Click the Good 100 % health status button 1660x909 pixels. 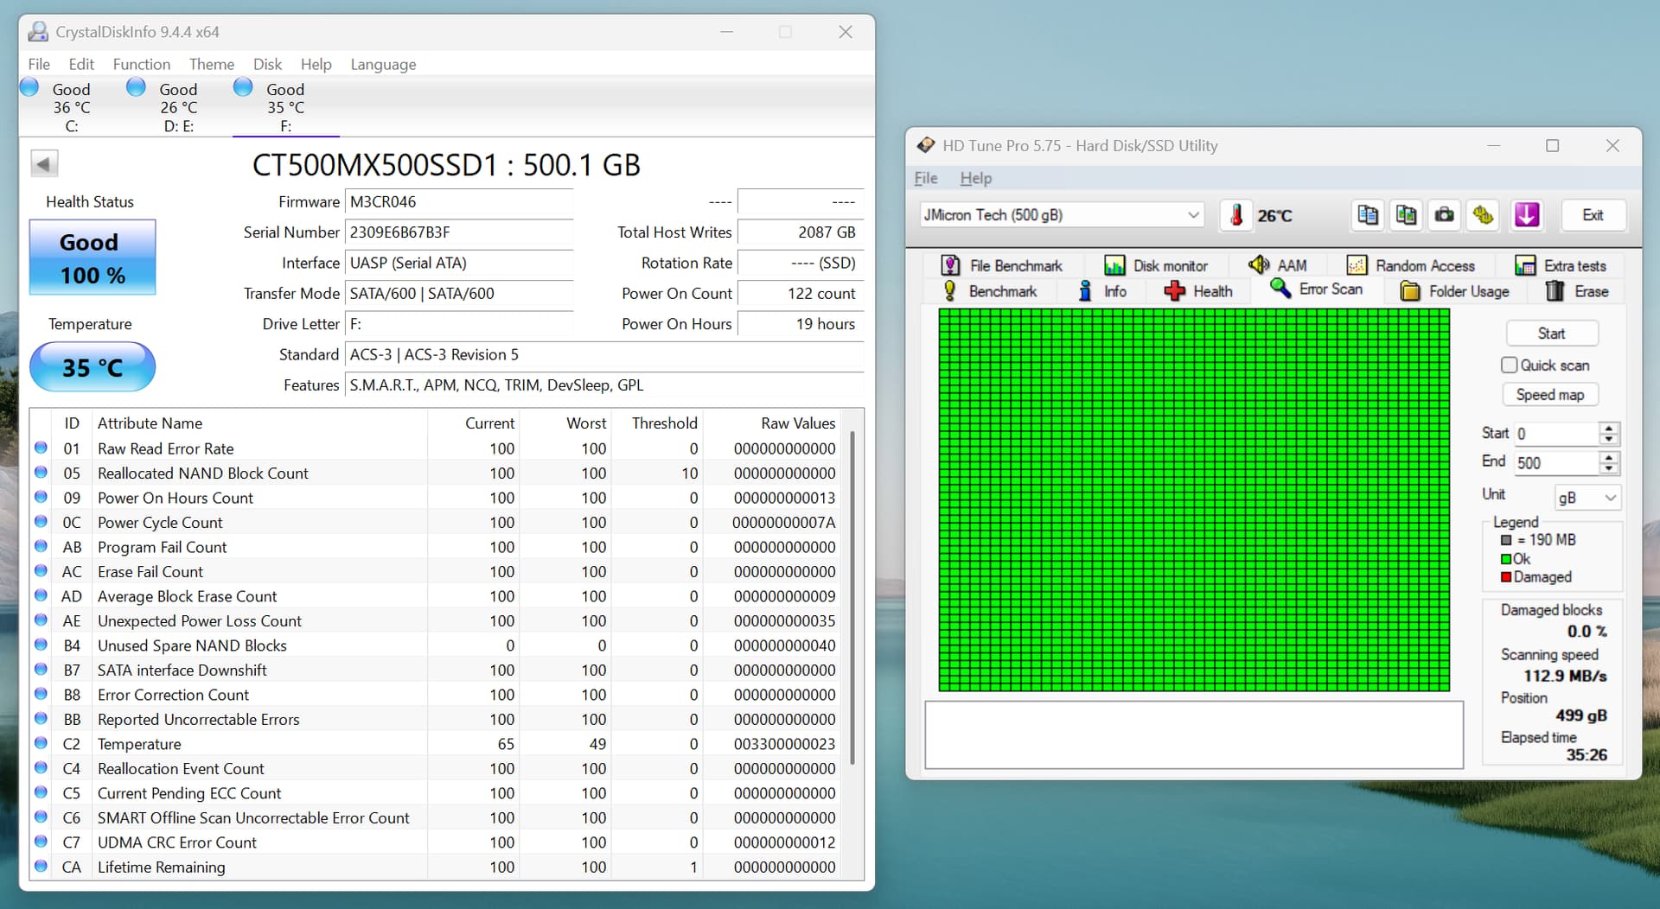(93, 257)
